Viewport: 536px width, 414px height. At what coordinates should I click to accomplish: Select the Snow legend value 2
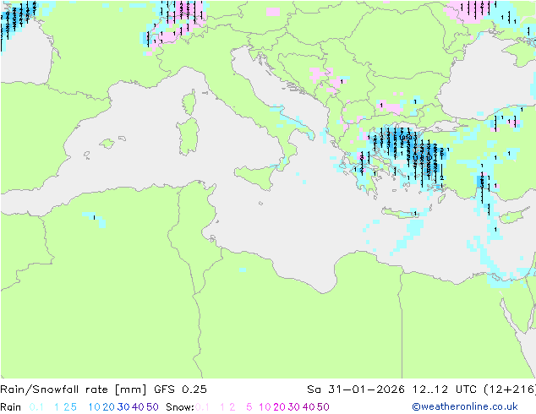point(232,407)
